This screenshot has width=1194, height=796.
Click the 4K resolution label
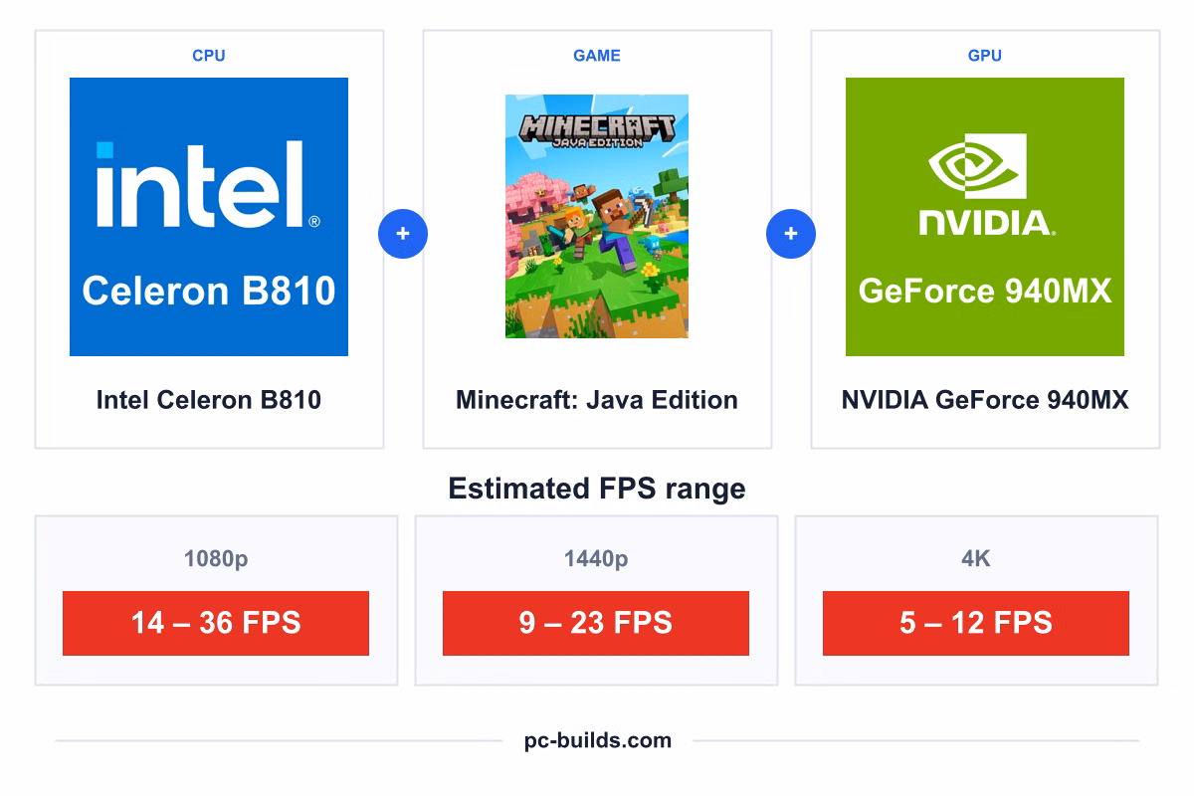coord(976,559)
